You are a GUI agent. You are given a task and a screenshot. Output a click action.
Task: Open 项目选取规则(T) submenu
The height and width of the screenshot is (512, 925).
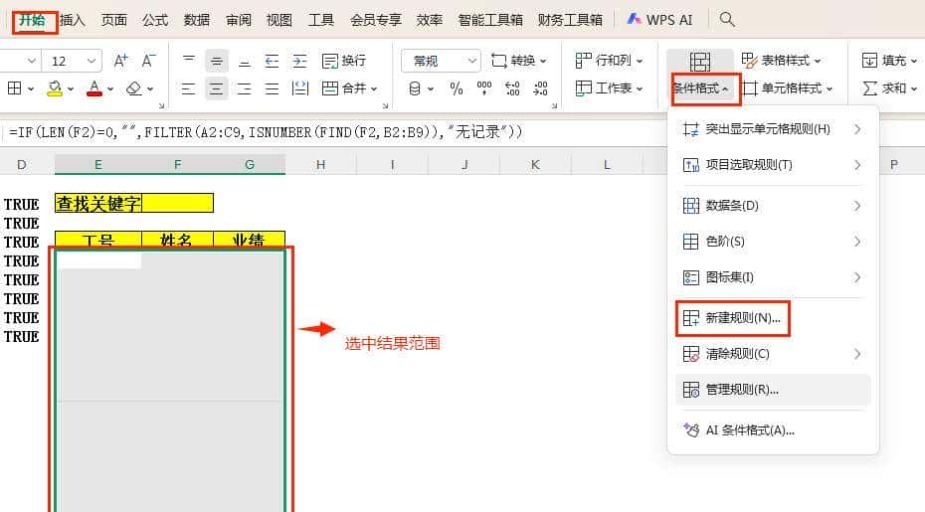click(x=773, y=165)
